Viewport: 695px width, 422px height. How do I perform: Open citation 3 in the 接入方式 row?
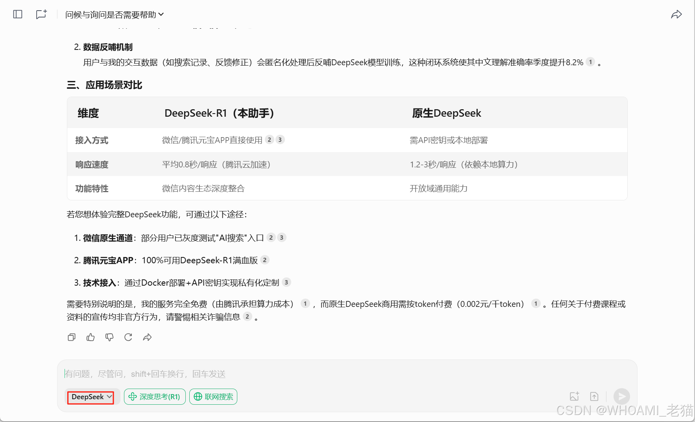pyautogui.click(x=280, y=140)
